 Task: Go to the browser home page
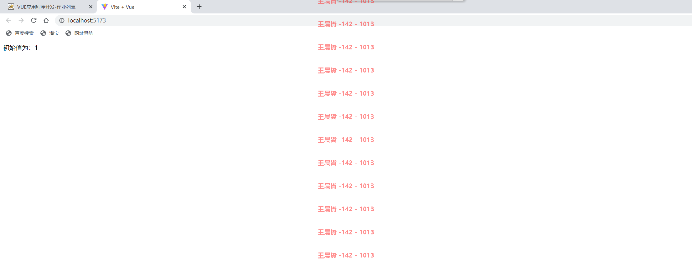[46, 20]
